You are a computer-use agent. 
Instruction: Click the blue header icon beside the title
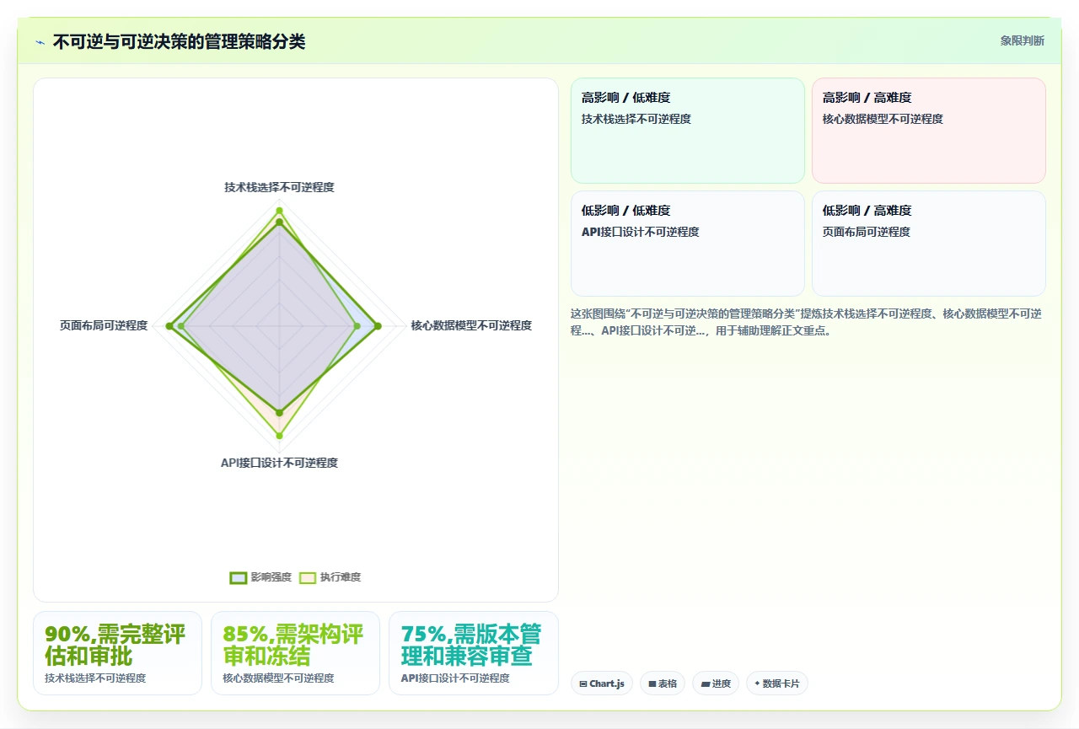(x=40, y=41)
